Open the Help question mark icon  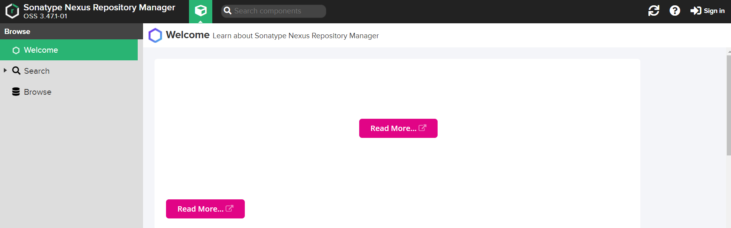coord(675,11)
